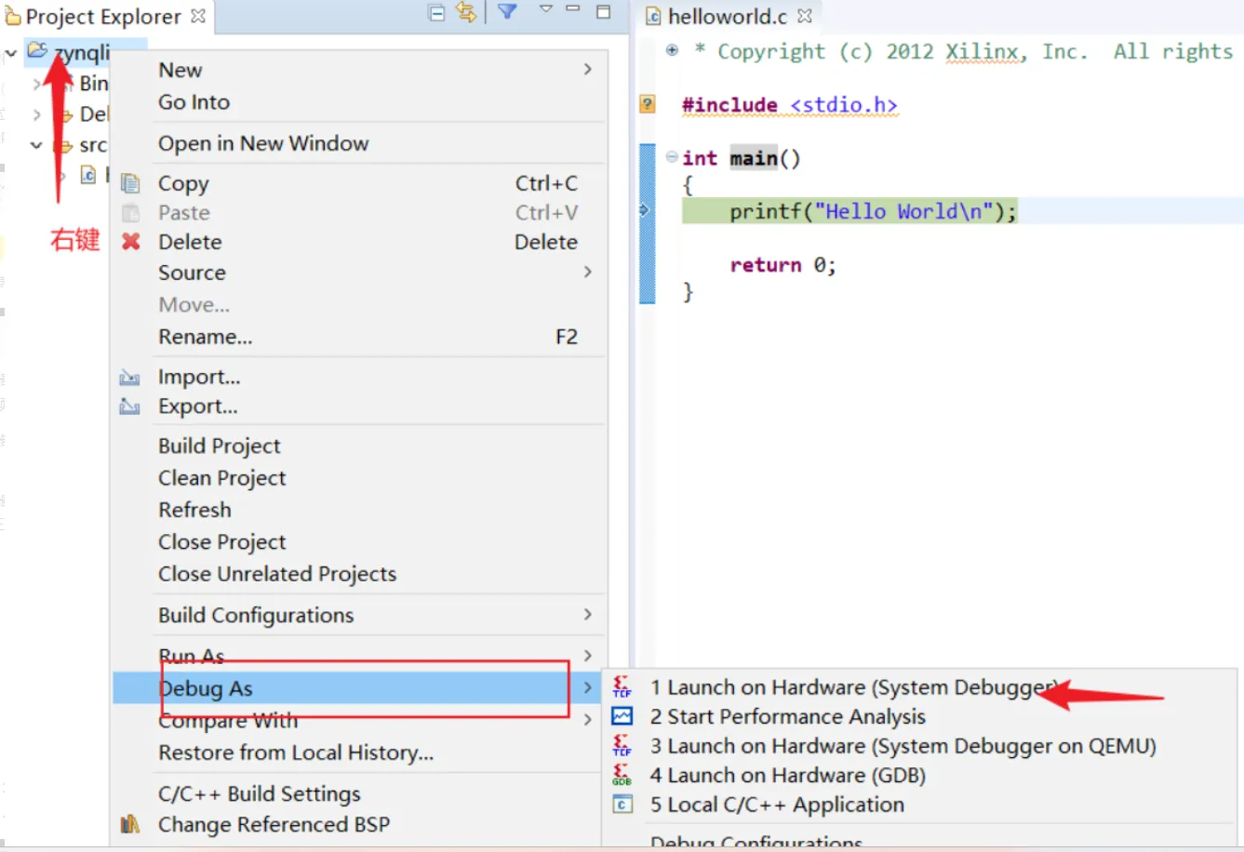Collapse the zynqli project tree node

(11, 53)
